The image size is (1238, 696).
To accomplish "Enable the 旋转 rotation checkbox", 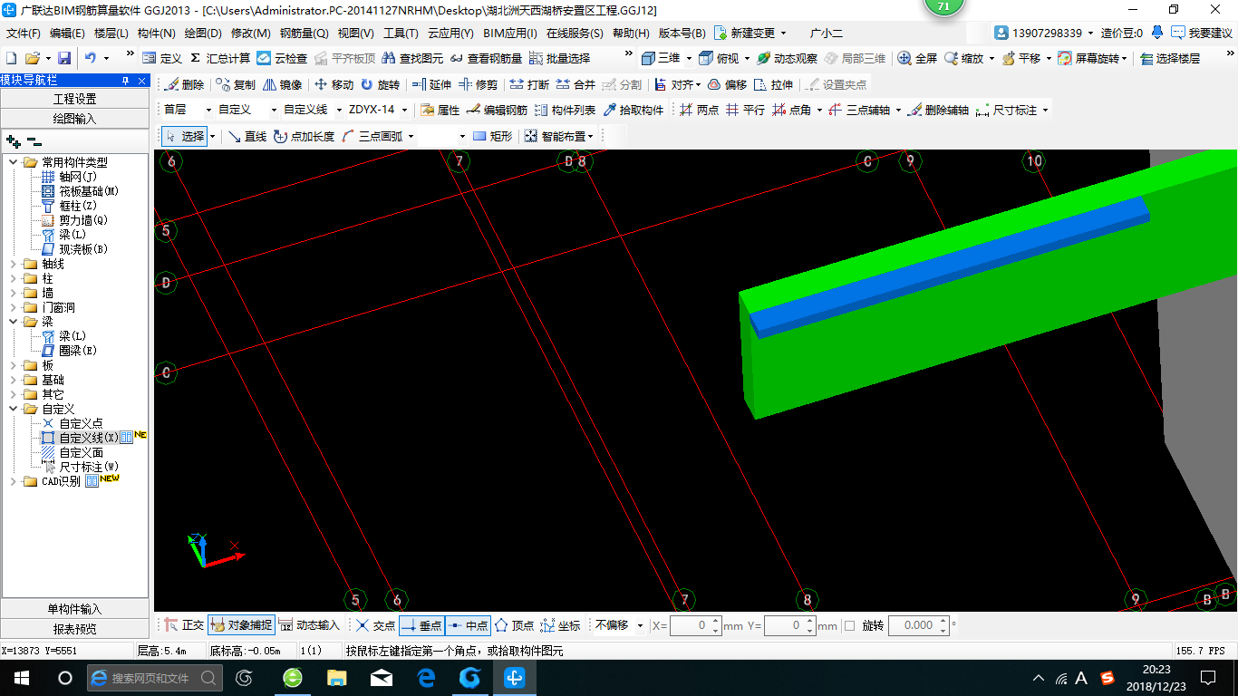I will (849, 625).
